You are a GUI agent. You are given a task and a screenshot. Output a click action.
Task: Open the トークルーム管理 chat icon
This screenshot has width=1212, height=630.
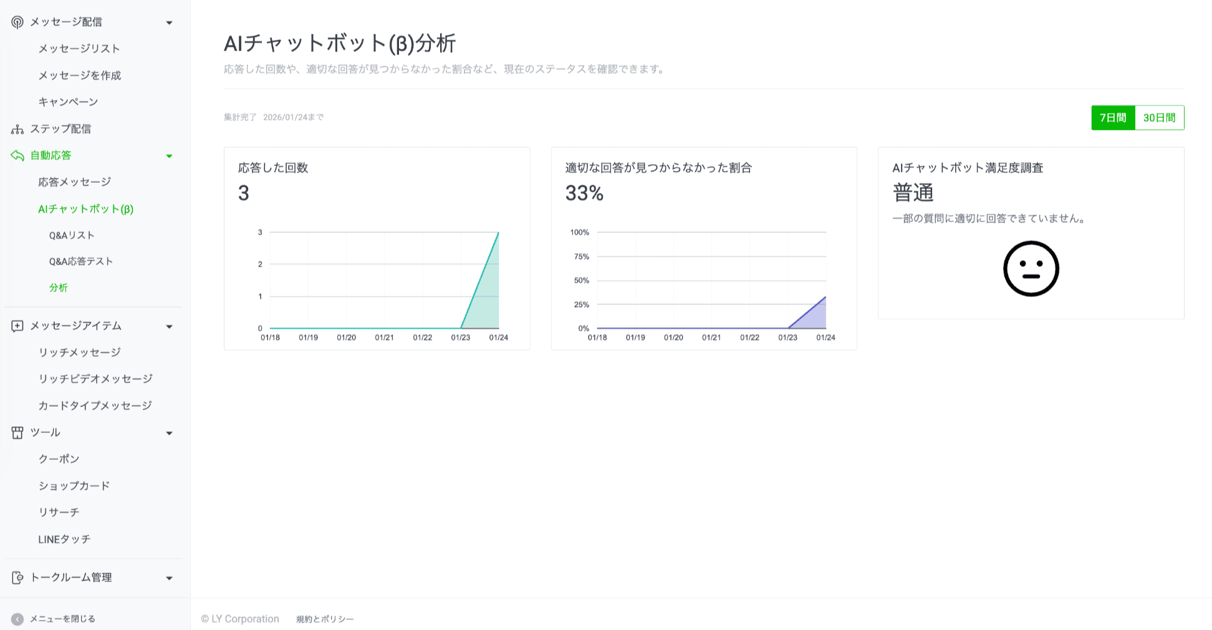19,577
